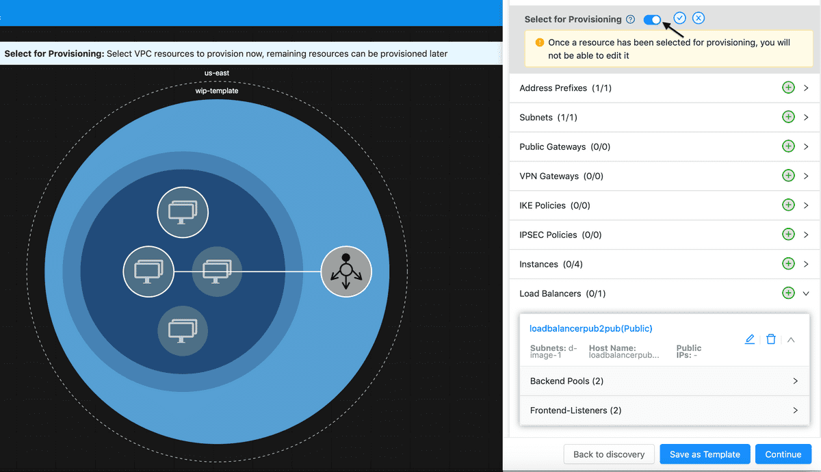The width and height of the screenshot is (821, 472).
Task: Select the top instance node in diagram
Action: point(183,212)
